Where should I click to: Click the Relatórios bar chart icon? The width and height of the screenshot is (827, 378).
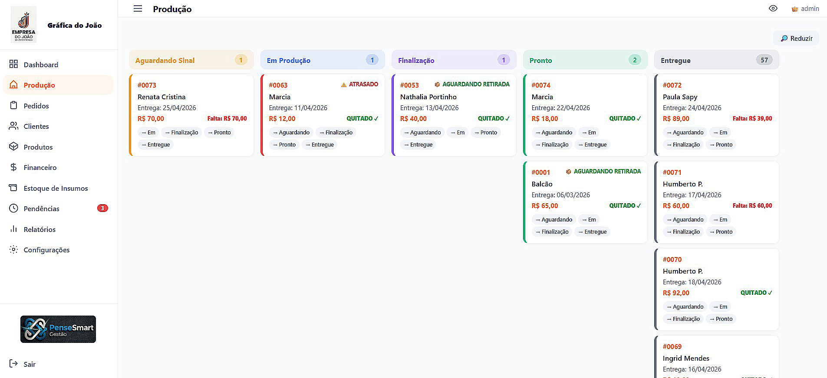(13, 229)
